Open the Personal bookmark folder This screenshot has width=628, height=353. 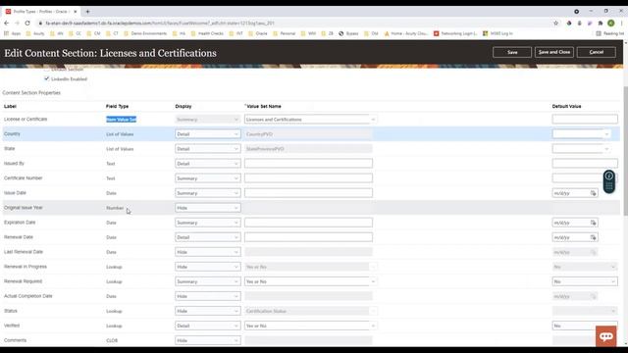[284, 33]
